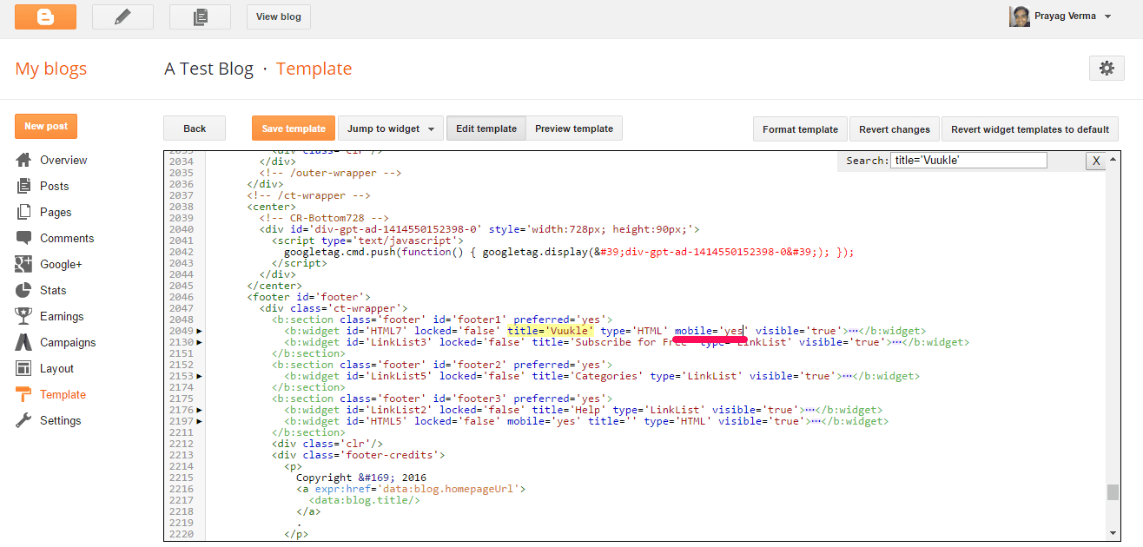Expand folded LinkList5 widget on line 2153

tap(199, 376)
